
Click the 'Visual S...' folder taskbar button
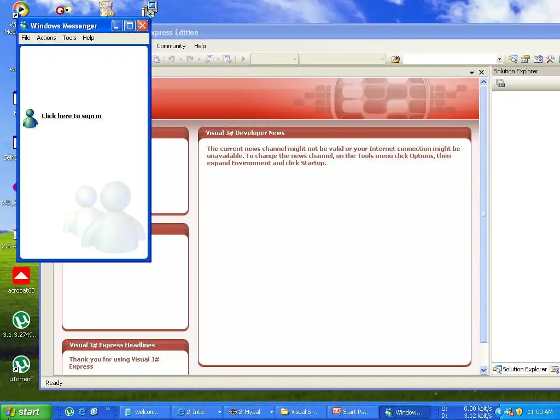[x=301, y=412]
